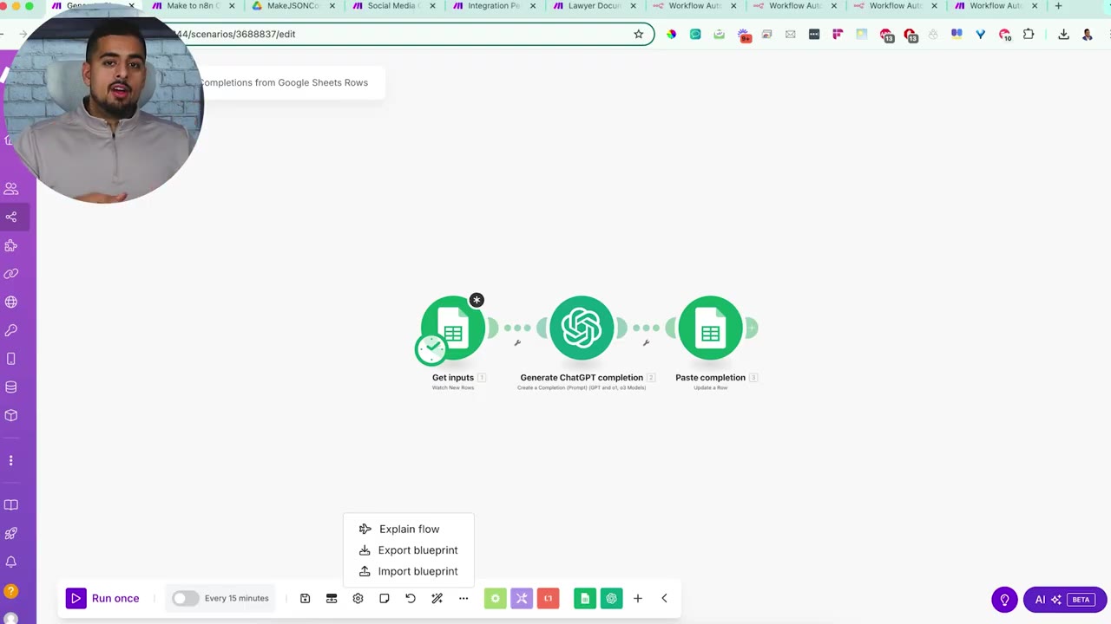Image resolution: width=1111 pixels, height=624 pixels.
Task: Choose Export blueprint in the popup menu
Action: click(409, 550)
